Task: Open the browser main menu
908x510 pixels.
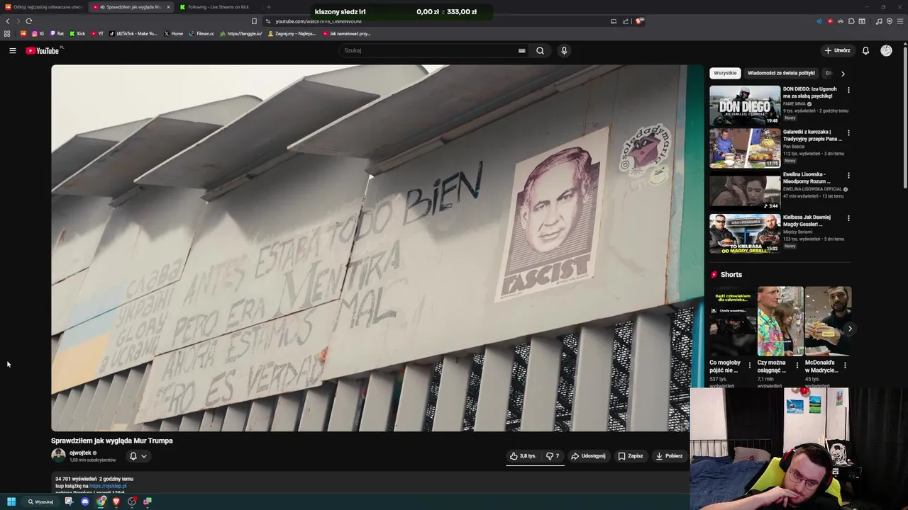Action: (900, 21)
